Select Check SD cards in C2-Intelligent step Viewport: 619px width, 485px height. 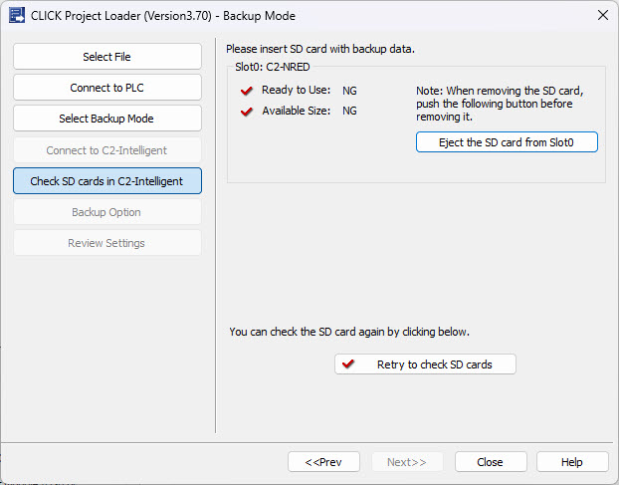(x=107, y=181)
